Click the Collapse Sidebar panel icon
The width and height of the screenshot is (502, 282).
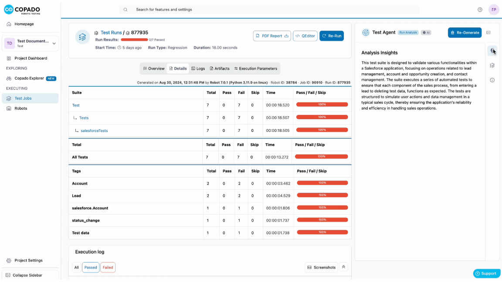pos(8,275)
